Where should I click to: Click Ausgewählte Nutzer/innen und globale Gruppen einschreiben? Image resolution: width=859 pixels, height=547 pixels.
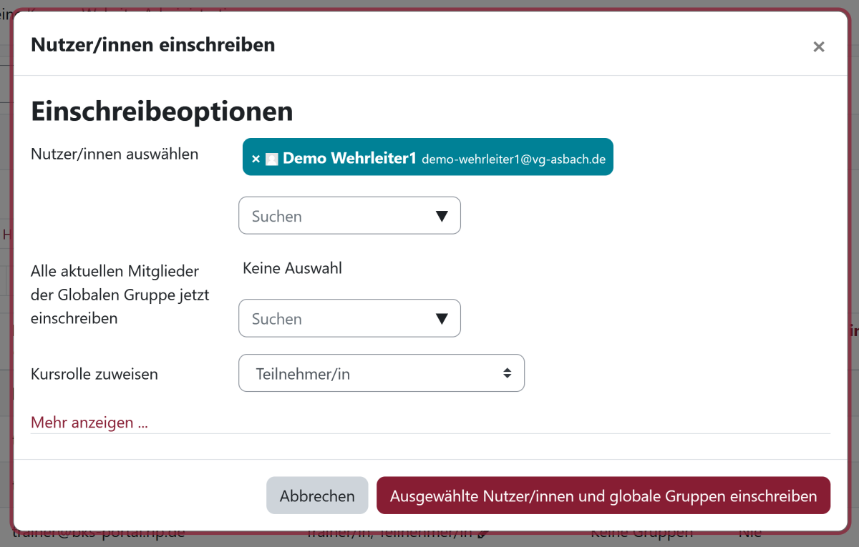click(603, 496)
